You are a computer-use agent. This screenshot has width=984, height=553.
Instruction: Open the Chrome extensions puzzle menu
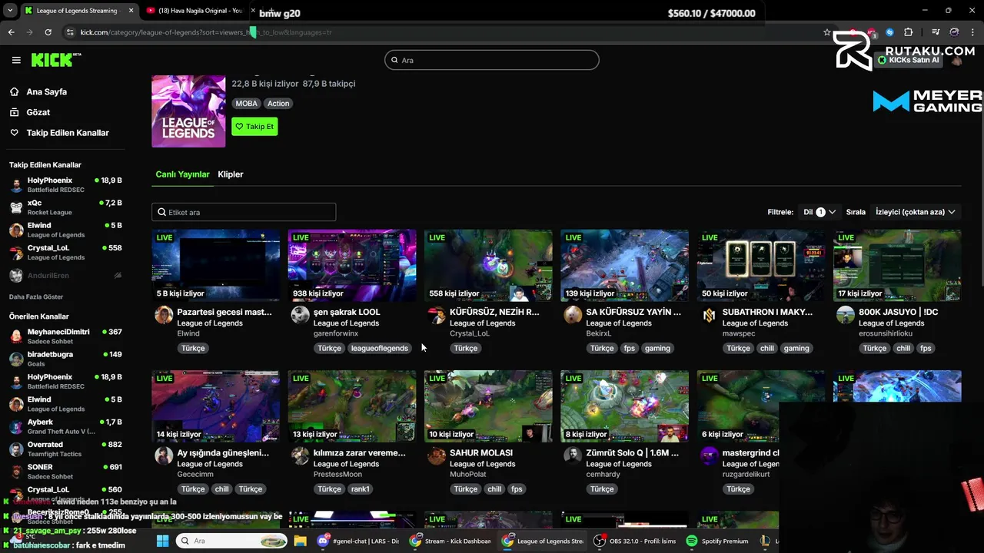(x=908, y=32)
